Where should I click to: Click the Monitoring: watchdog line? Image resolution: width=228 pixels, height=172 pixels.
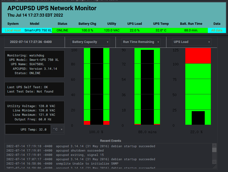[x=26, y=55]
